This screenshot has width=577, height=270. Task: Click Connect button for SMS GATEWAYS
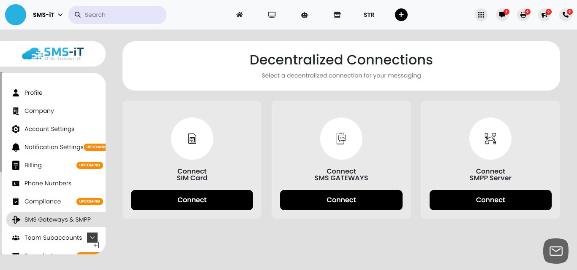pos(341,200)
